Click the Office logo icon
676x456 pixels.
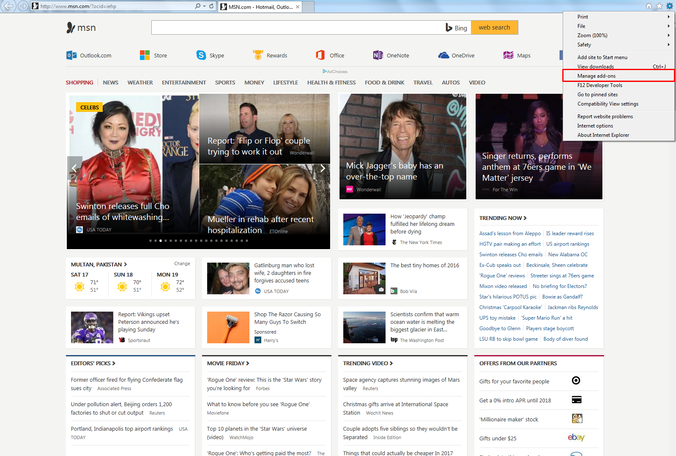(x=320, y=55)
